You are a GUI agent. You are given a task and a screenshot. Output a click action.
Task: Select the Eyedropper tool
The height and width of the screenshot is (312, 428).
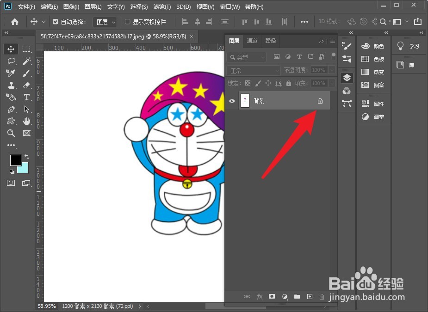(x=11, y=73)
